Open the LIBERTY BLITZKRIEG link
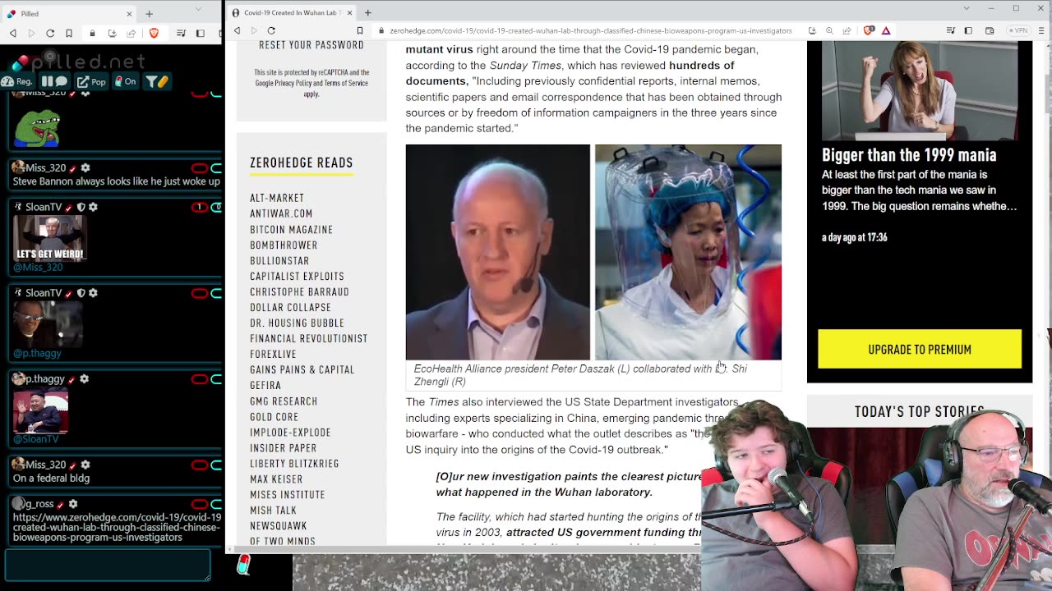Viewport: 1052px width, 591px height. (x=294, y=463)
